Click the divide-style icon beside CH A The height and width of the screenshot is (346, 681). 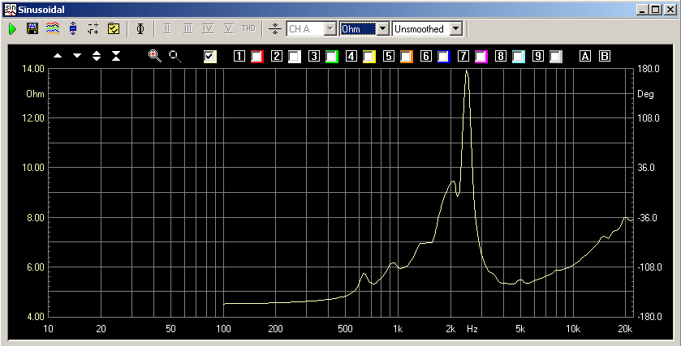[274, 28]
